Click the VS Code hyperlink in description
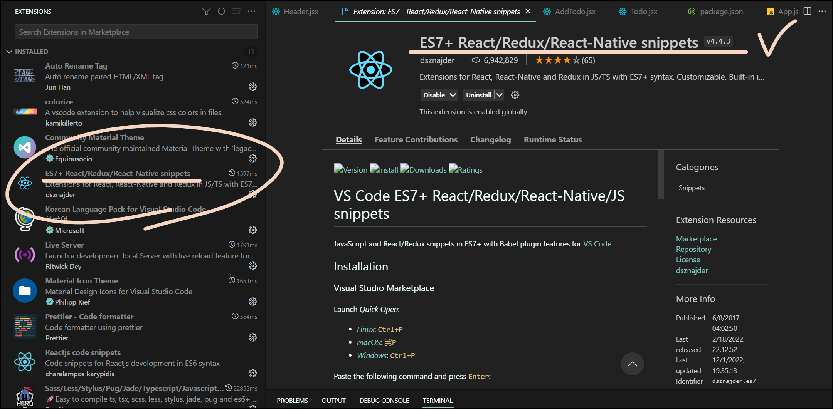The width and height of the screenshot is (833, 409). click(x=597, y=244)
